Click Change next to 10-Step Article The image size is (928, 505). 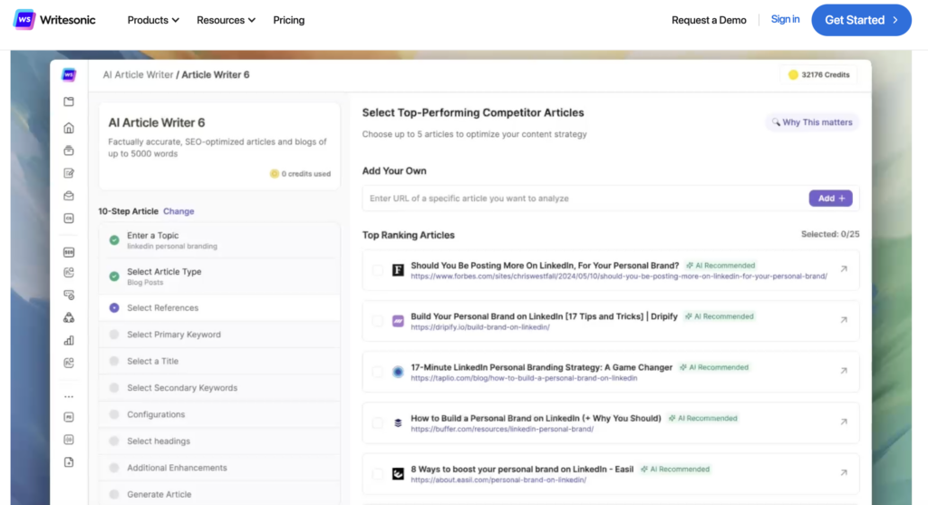pos(179,211)
